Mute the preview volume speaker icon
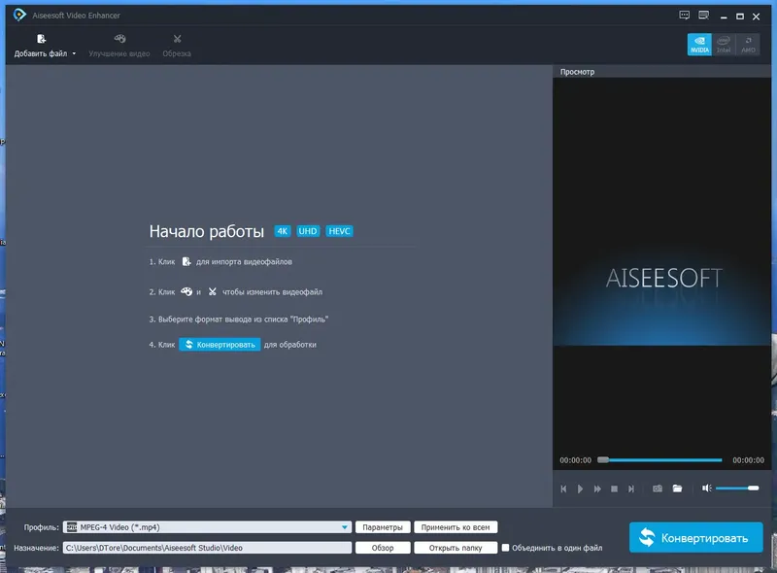The width and height of the screenshot is (777, 573). click(706, 489)
